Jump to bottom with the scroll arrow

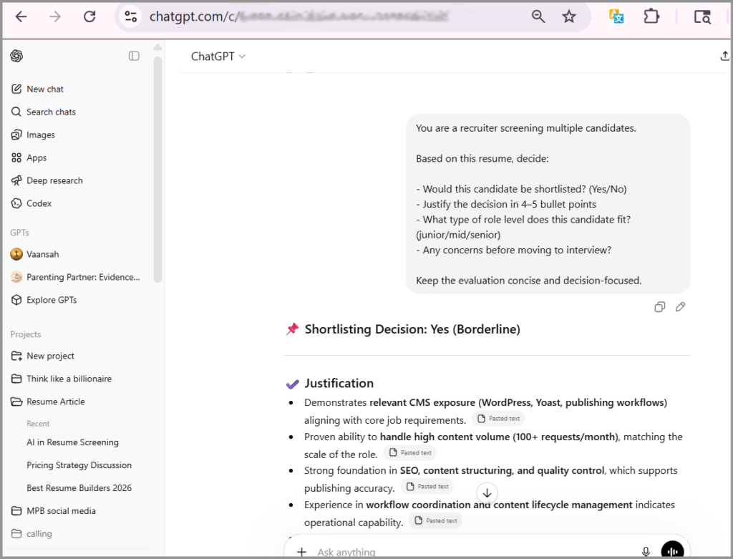point(487,492)
